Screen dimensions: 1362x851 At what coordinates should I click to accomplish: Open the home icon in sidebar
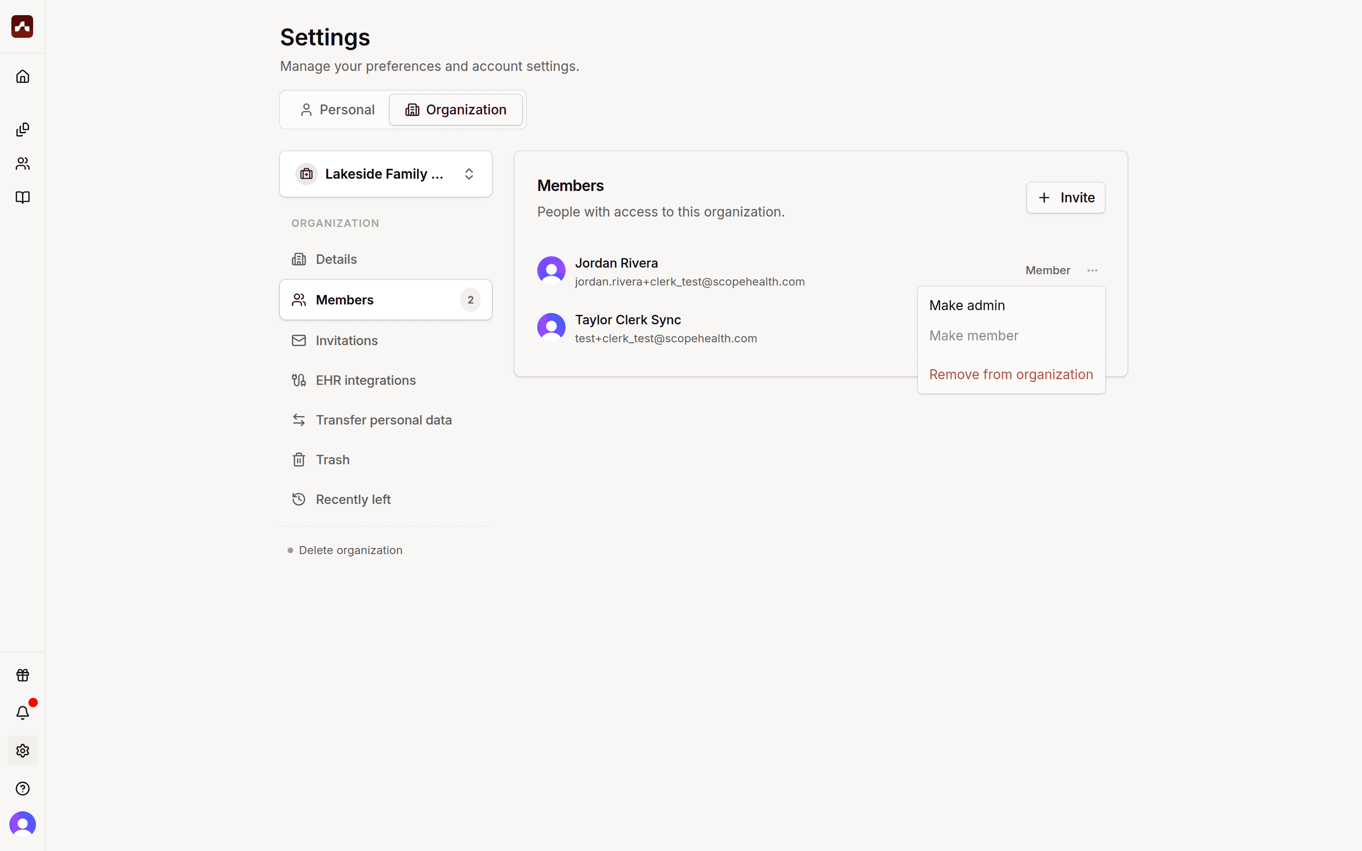click(x=23, y=76)
